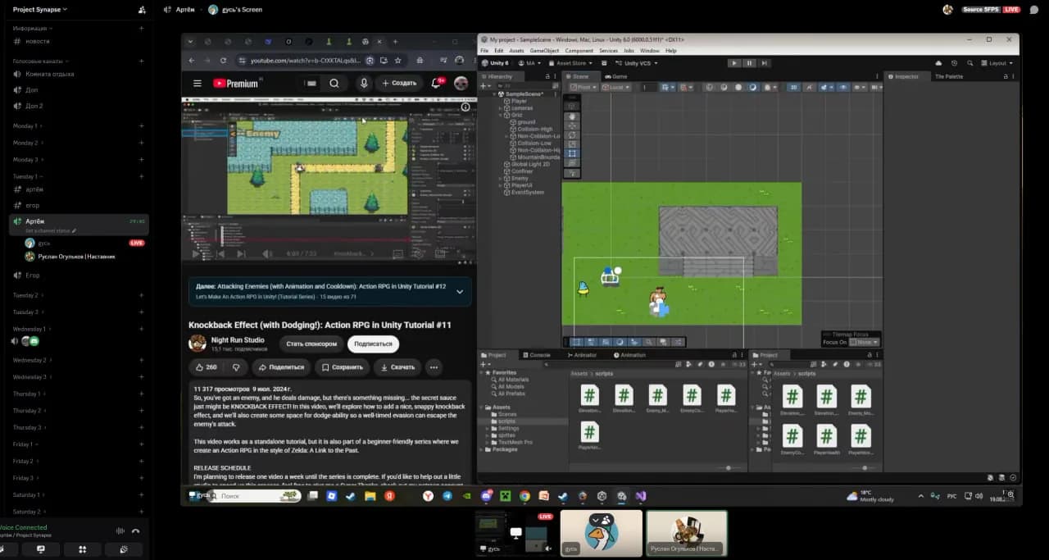Open the Window menu in Unity
The image size is (1049, 560).
pos(649,51)
